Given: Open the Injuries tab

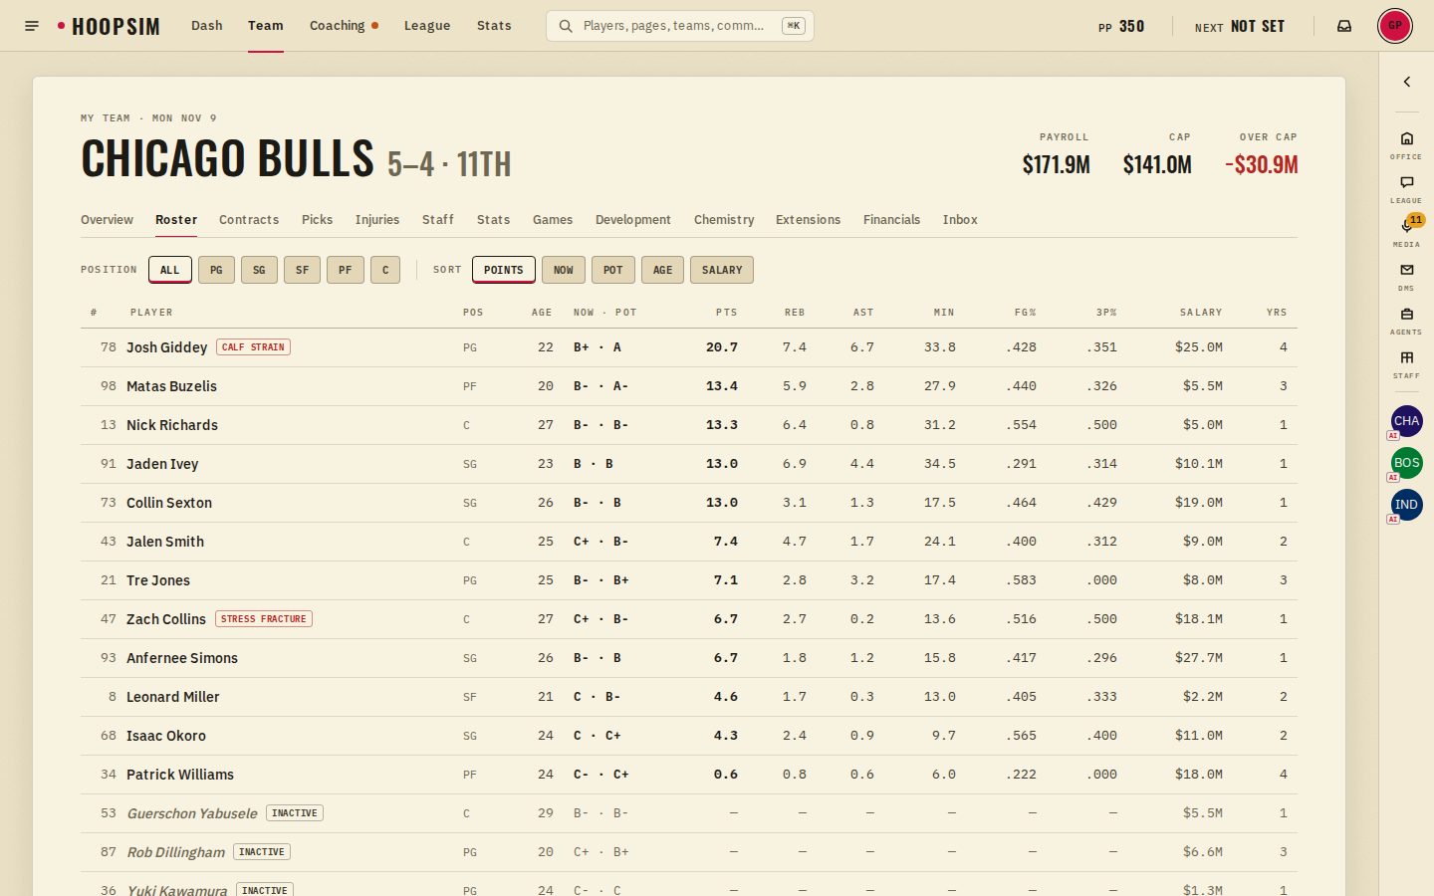Looking at the screenshot, I should (x=377, y=220).
